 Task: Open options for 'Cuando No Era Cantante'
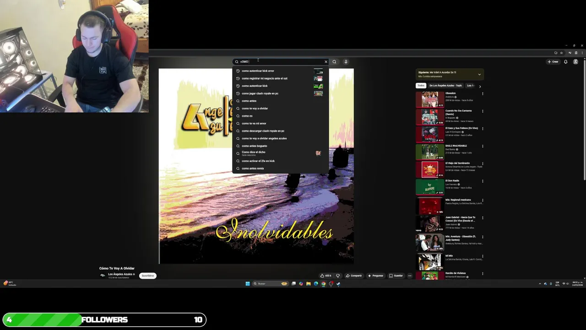[483, 111]
